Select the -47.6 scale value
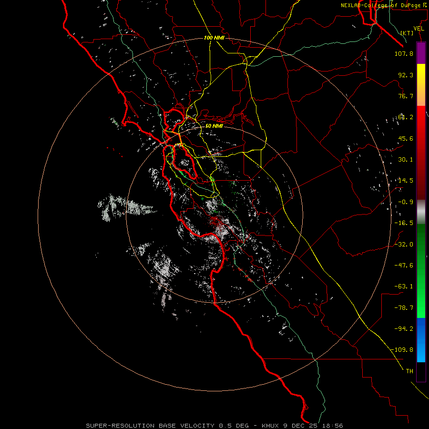Image resolution: width=429 pixels, height=429 pixels. 404,266
